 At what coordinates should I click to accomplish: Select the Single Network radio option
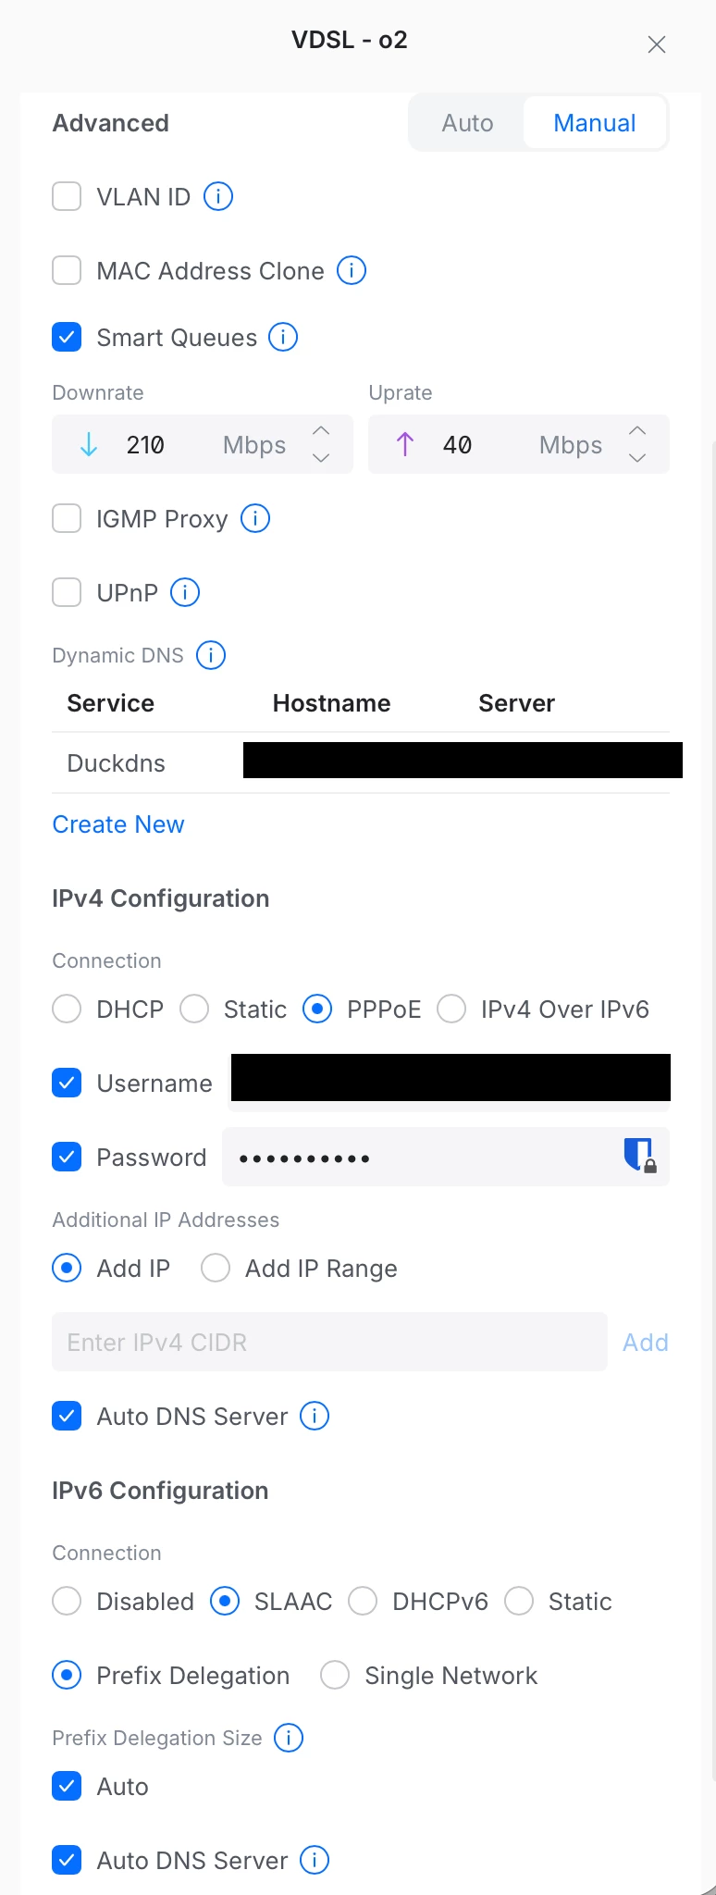(x=335, y=1675)
